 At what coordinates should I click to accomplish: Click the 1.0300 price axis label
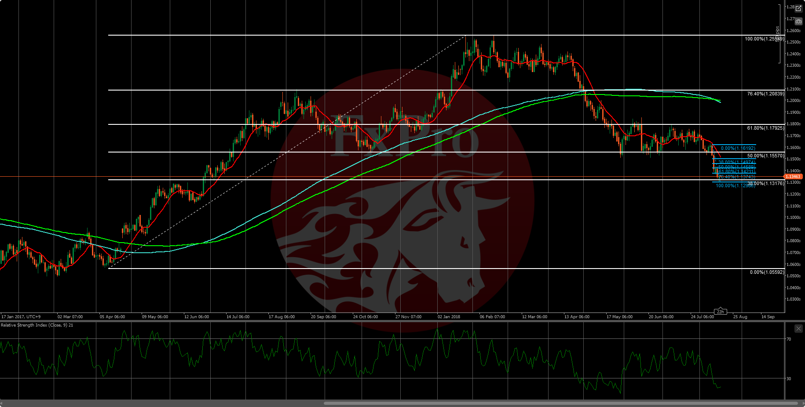click(x=794, y=299)
